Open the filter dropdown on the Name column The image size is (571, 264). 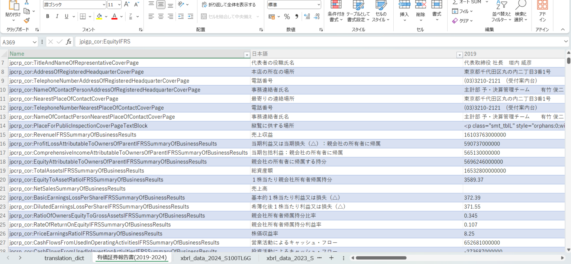coord(247,54)
